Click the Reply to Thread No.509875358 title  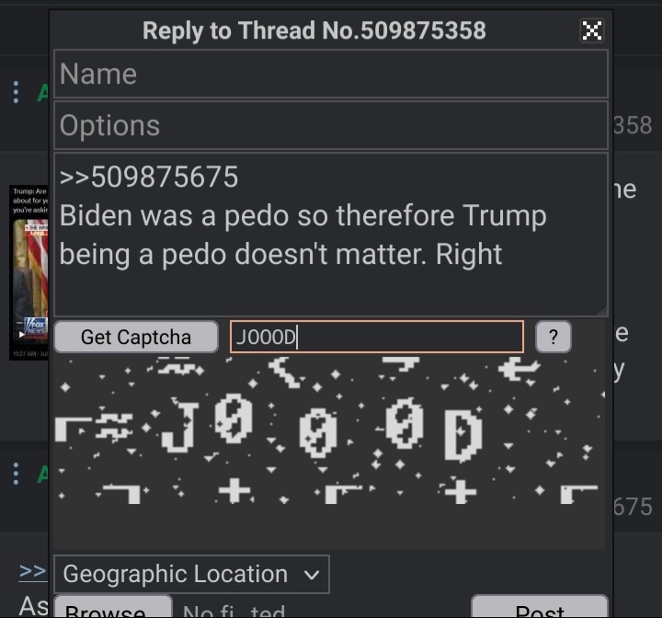pyautogui.click(x=314, y=30)
